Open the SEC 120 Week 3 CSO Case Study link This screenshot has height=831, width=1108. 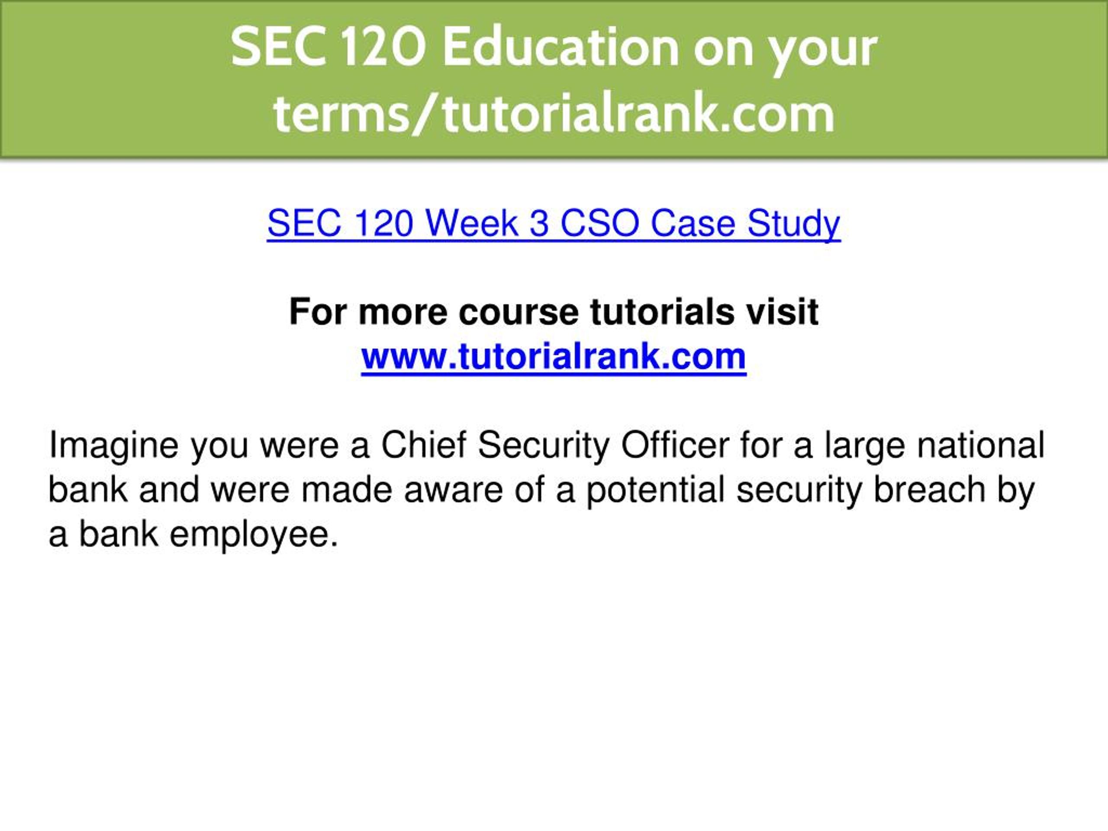click(x=554, y=223)
